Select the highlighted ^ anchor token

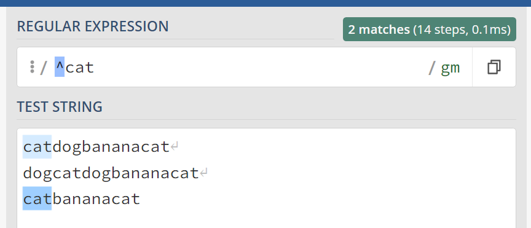(60, 67)
